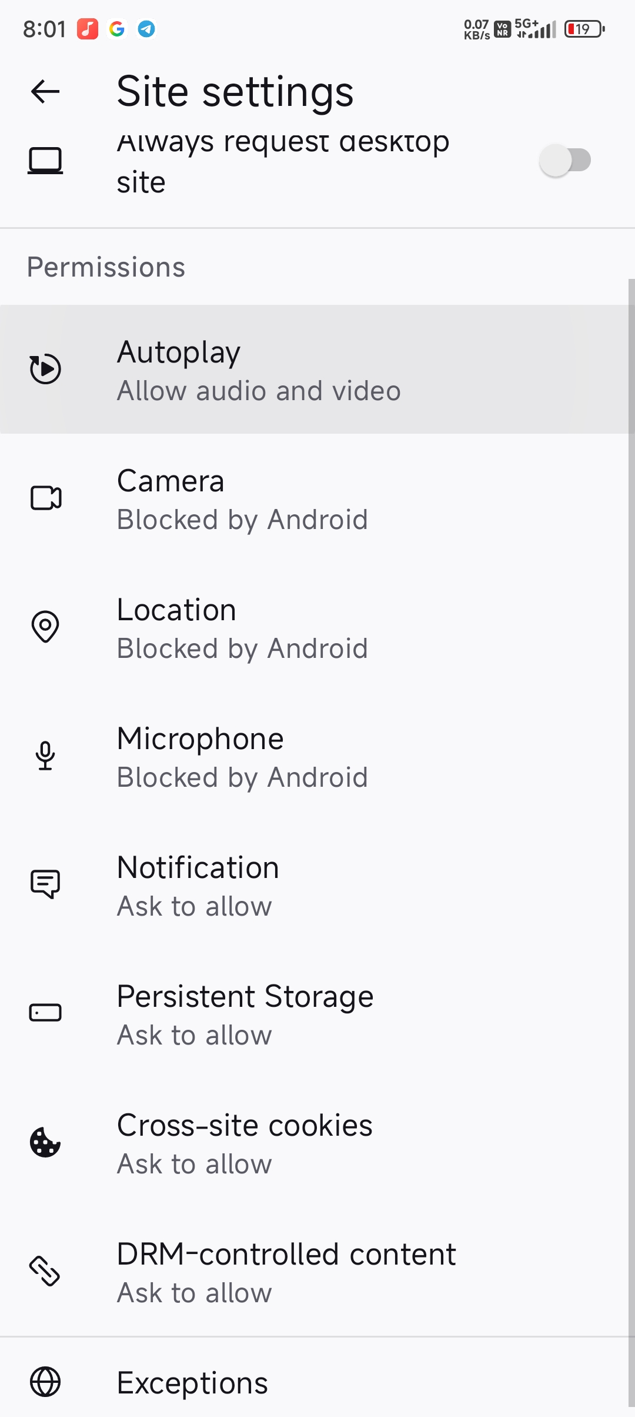635x1417 pixels.
Task: Tap the Persistent Storage drive icon
Action: (x=45, y=1013)
